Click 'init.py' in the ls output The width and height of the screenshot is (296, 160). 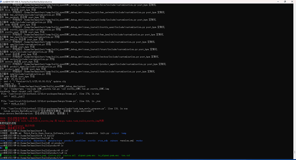(105, 133)
